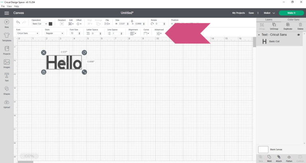This screenshot has width=306, height=163.
Task: Click Duplicate in Layers panel
Action: coord(288,25)
